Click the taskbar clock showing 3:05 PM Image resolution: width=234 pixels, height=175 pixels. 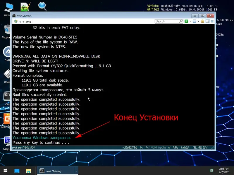click(224, 171)
